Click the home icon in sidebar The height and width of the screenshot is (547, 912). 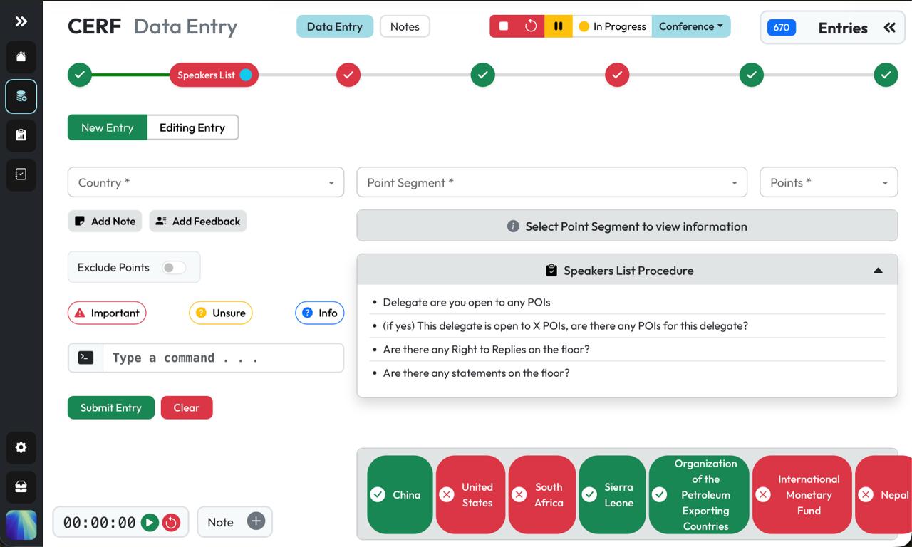click(x=21, y=57)
